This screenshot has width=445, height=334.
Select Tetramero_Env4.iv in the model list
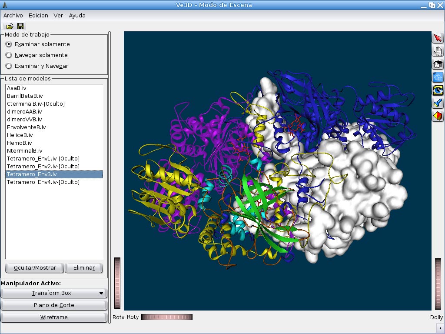43,182
